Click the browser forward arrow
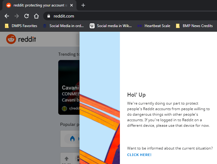Image resolution: width=217 pixels, height=164 pixels. [17, 16]
